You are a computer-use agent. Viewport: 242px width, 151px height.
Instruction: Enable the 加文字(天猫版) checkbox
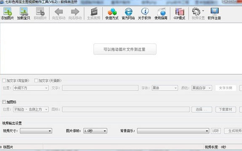(36, 80)
